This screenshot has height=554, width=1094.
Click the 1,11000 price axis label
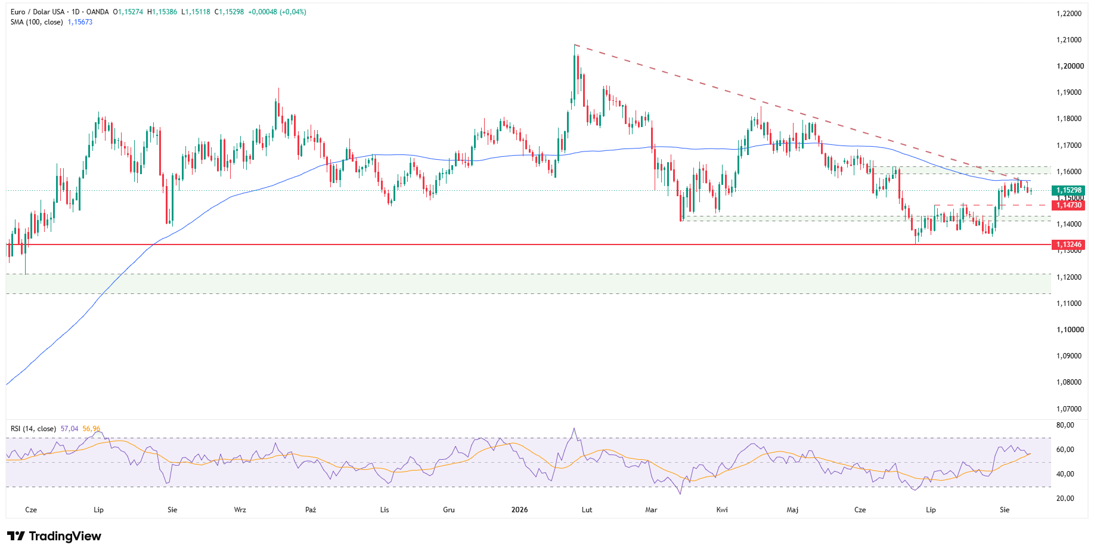pyautogui.click(x=1069, y=304)
